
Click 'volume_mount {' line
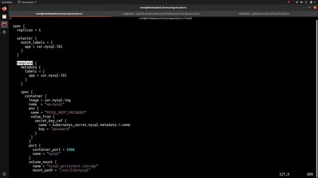(42, 162)
